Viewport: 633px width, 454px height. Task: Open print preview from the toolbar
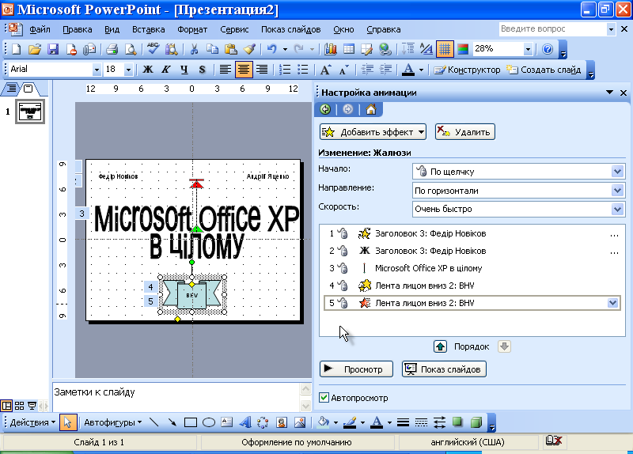[x=130, y=49]
